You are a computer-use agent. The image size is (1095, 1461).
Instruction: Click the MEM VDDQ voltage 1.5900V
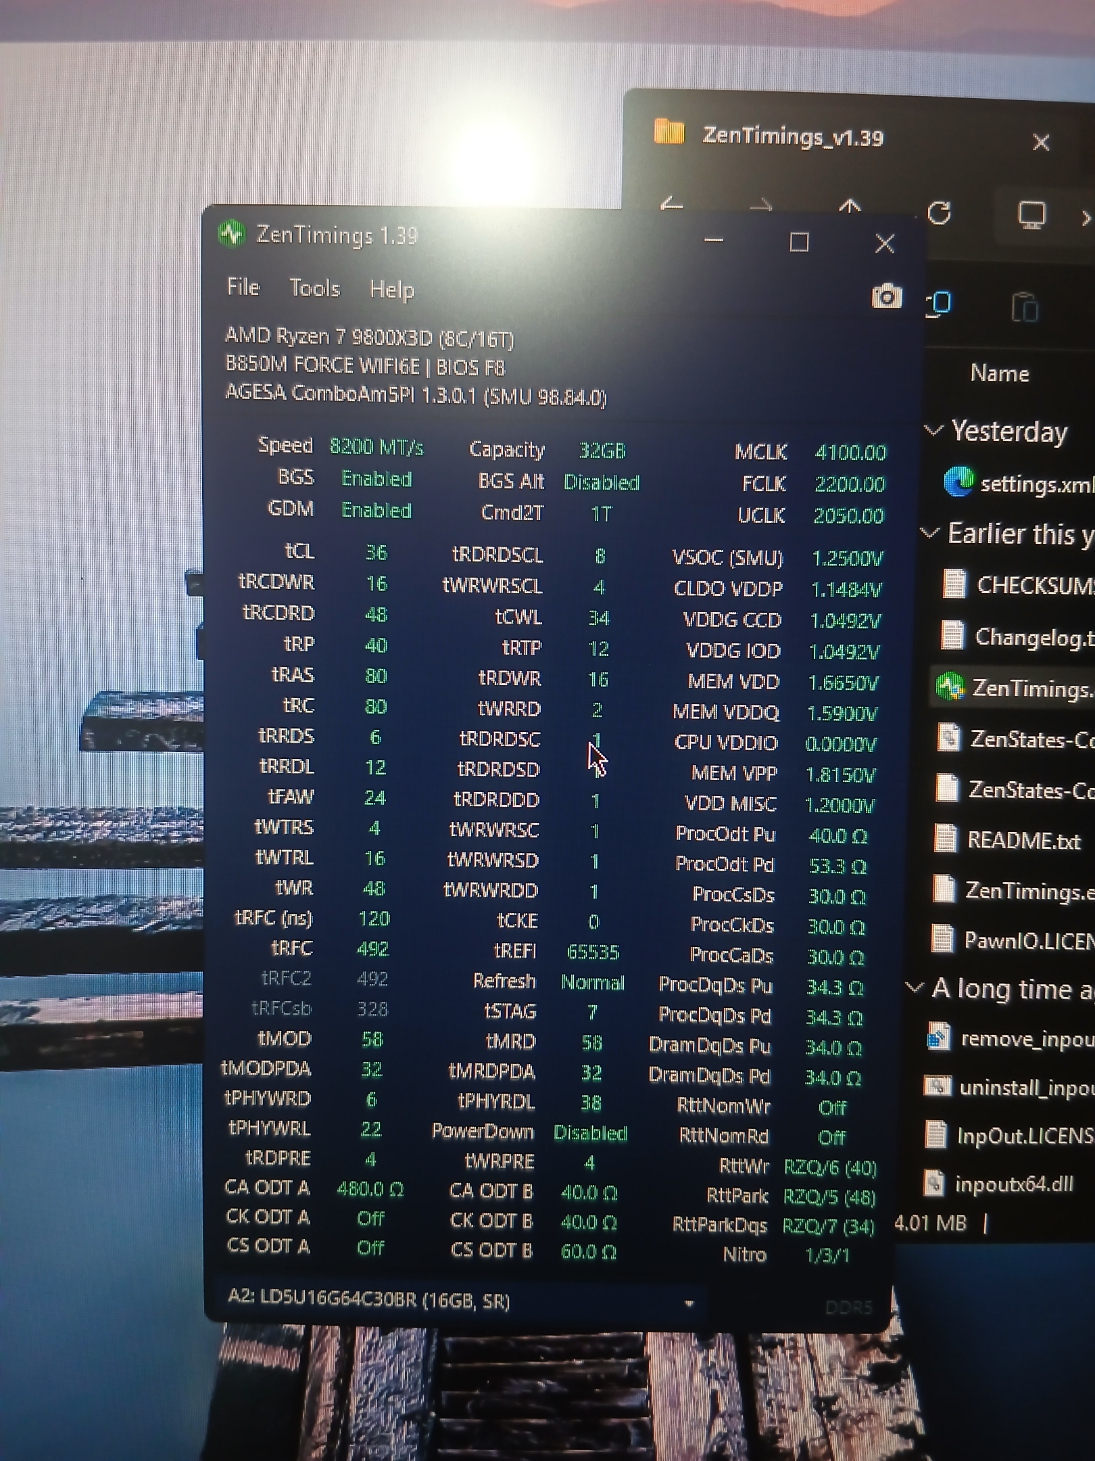(x=842, y=713)
